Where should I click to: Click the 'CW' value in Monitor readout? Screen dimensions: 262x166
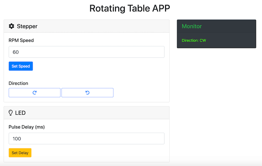coord(203,41)
